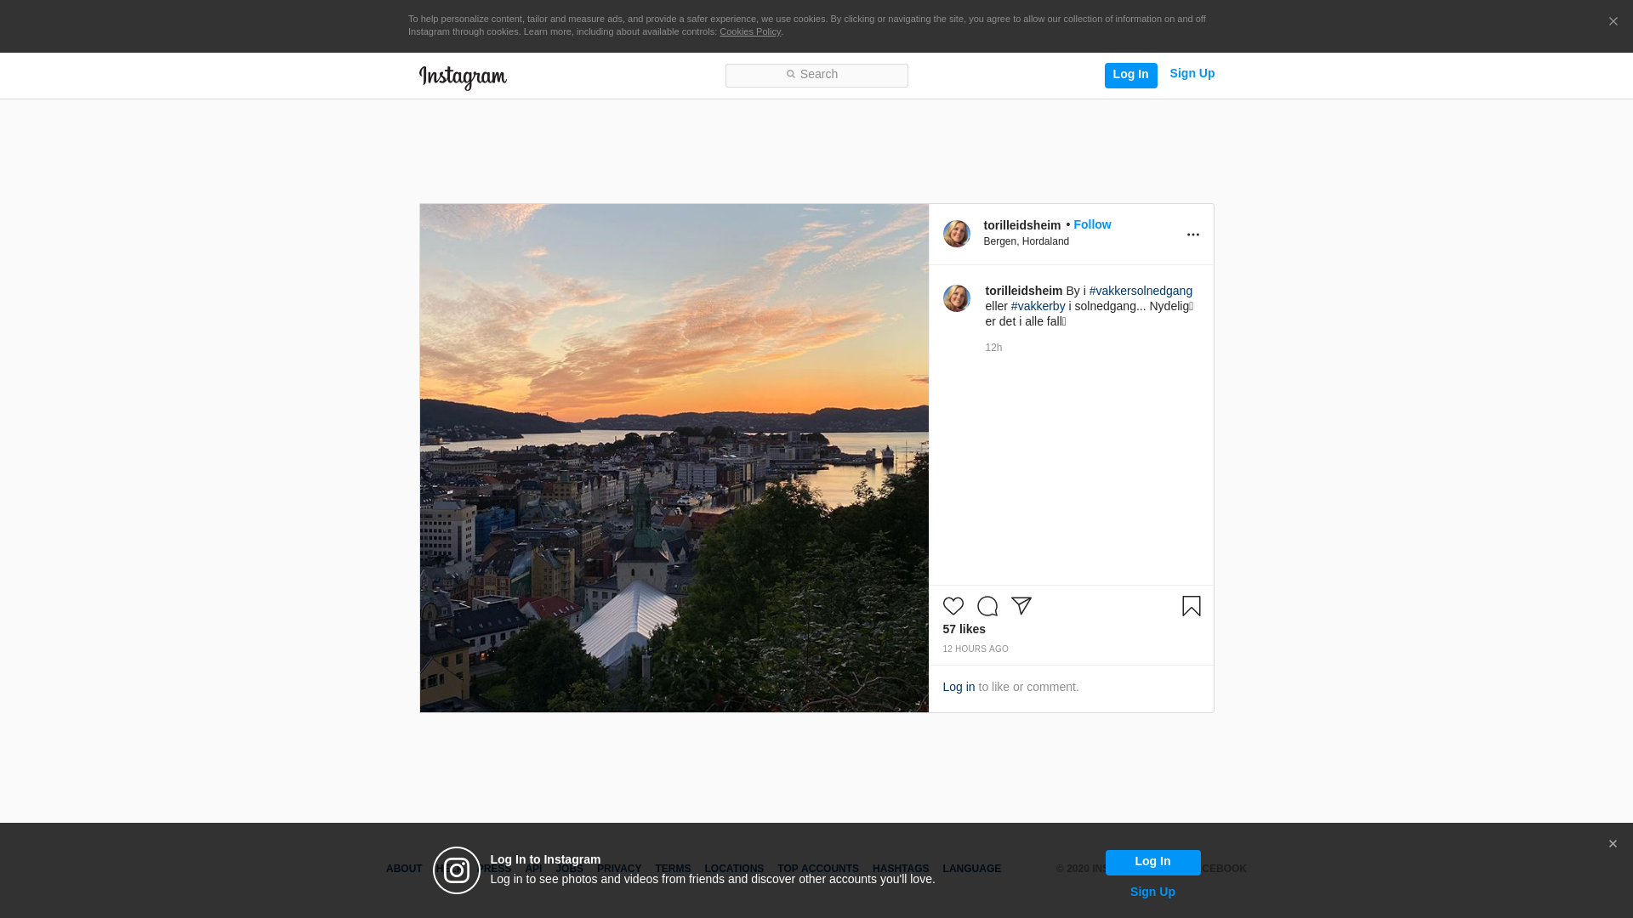The image size is (1633, 918).
Task: Open the #vakkersolnedgang hashtag
Action: [1141, 291]
